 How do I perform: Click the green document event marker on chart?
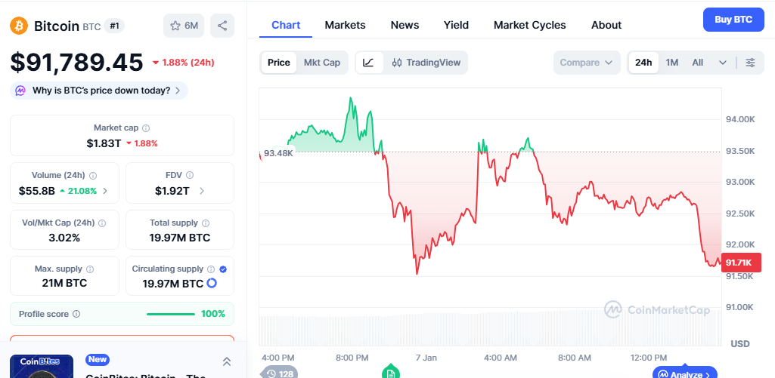(390, 373)
